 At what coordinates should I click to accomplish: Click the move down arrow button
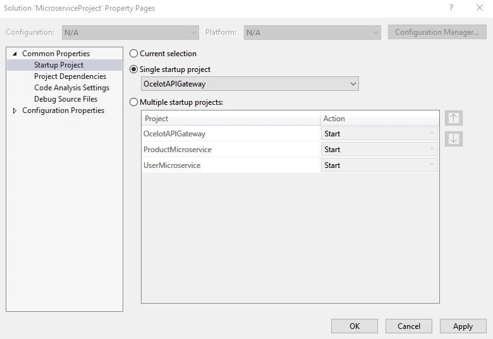click(x=453, y=139)
